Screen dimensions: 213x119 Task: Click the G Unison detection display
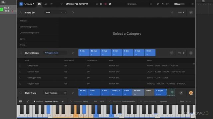click(x=132, y=4)
